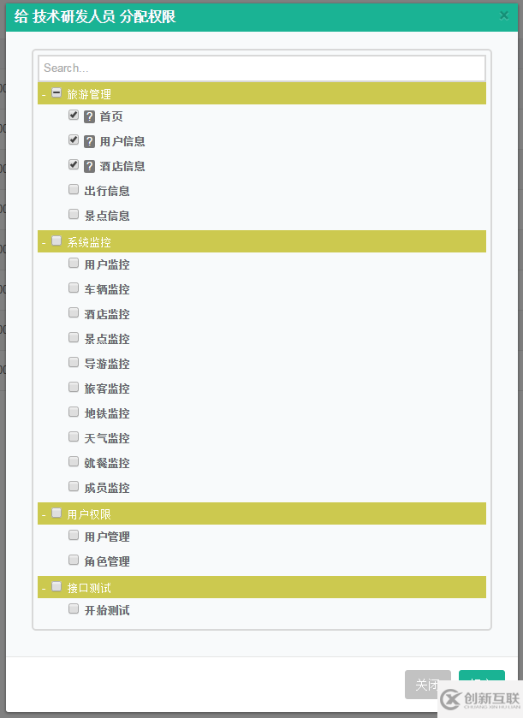Collapse the 接口测试 group

point(43,587)
